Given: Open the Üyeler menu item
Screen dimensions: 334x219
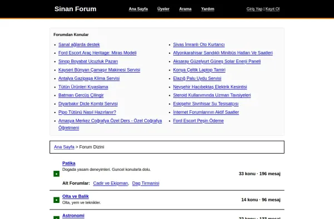Looking at the screenshot, I should click(163, 9).
